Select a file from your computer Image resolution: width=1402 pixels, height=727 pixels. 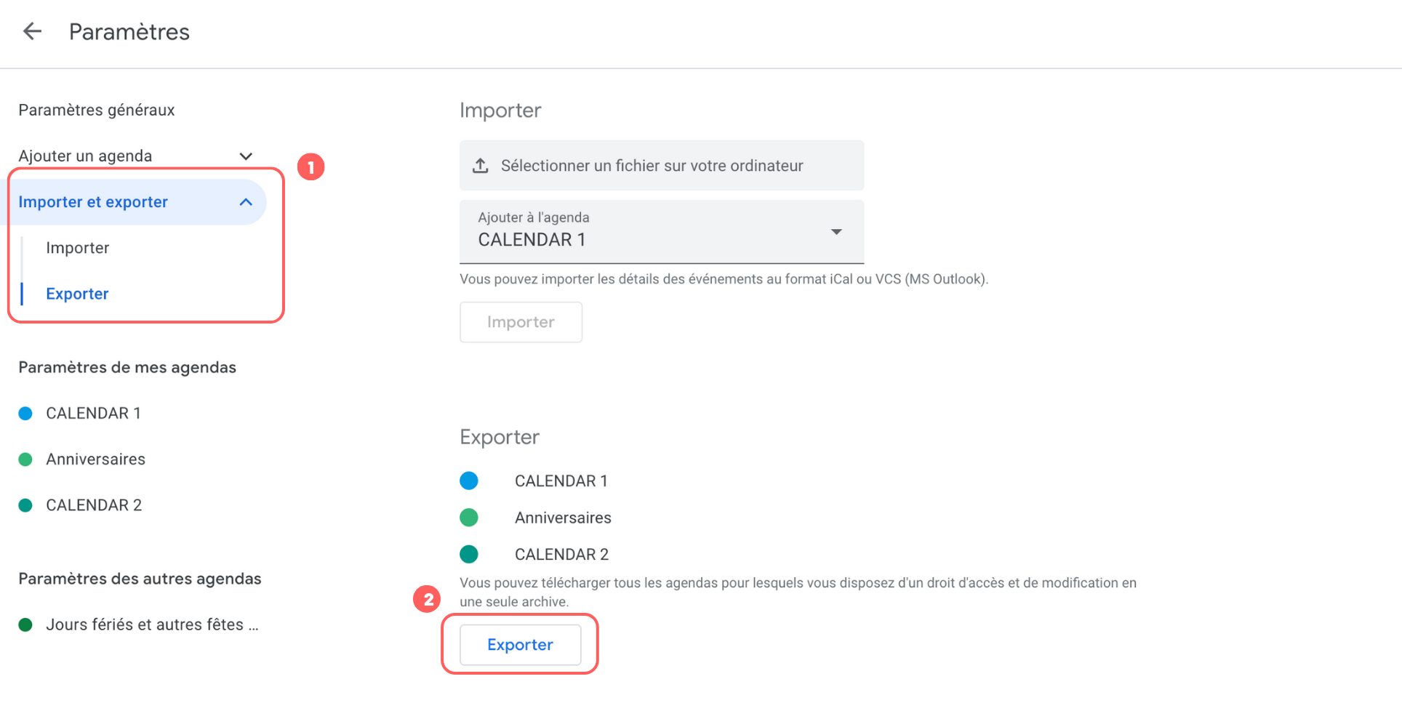pyautogui.click(x=652, y=166)
